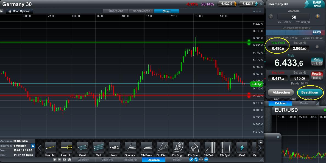Click the Take-Profit price field 6.490,9
326x163 pixels.
[278, 48]
